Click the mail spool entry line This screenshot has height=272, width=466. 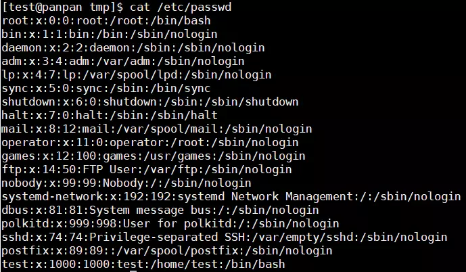[x=157, y=129]
